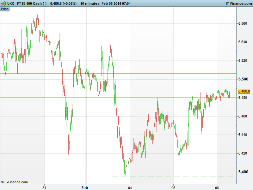Click the 04 date label on time axis

point(130,187)
